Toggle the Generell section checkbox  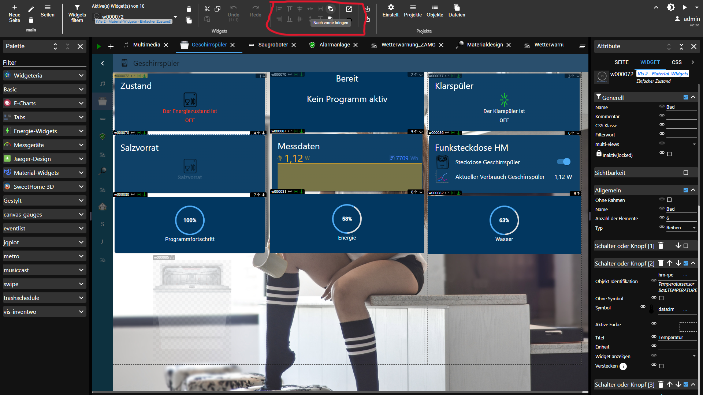(686, 97)
